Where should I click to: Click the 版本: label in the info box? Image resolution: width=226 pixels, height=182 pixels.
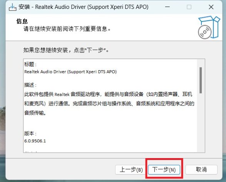[x=30, y=133]
